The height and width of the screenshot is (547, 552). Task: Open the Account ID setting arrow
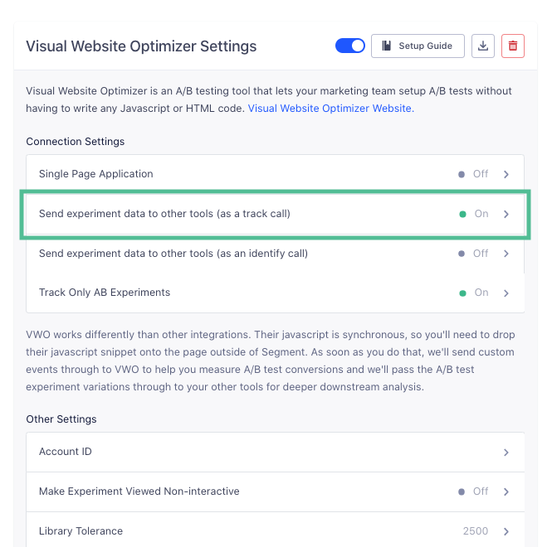coord(506,453)
